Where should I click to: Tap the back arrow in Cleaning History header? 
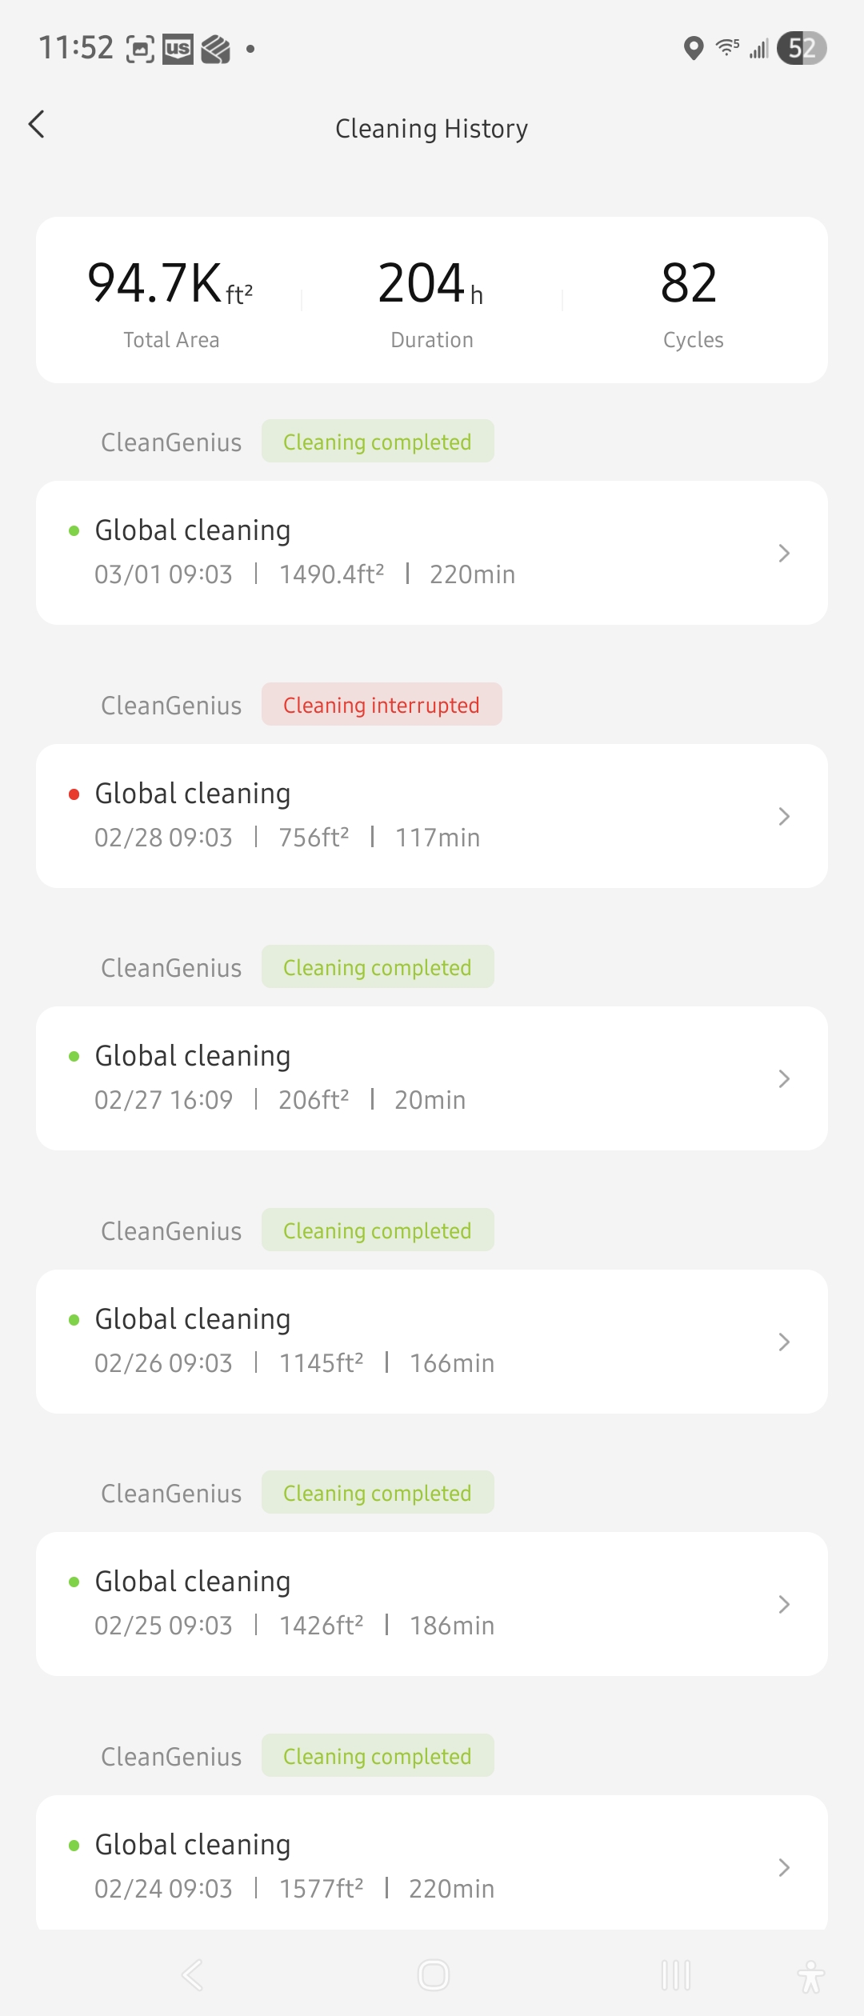pyautogui.click(x=37, y=125)
